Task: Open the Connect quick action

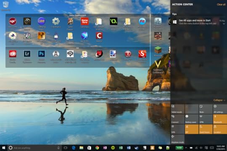Action: (x=177, y=119)
